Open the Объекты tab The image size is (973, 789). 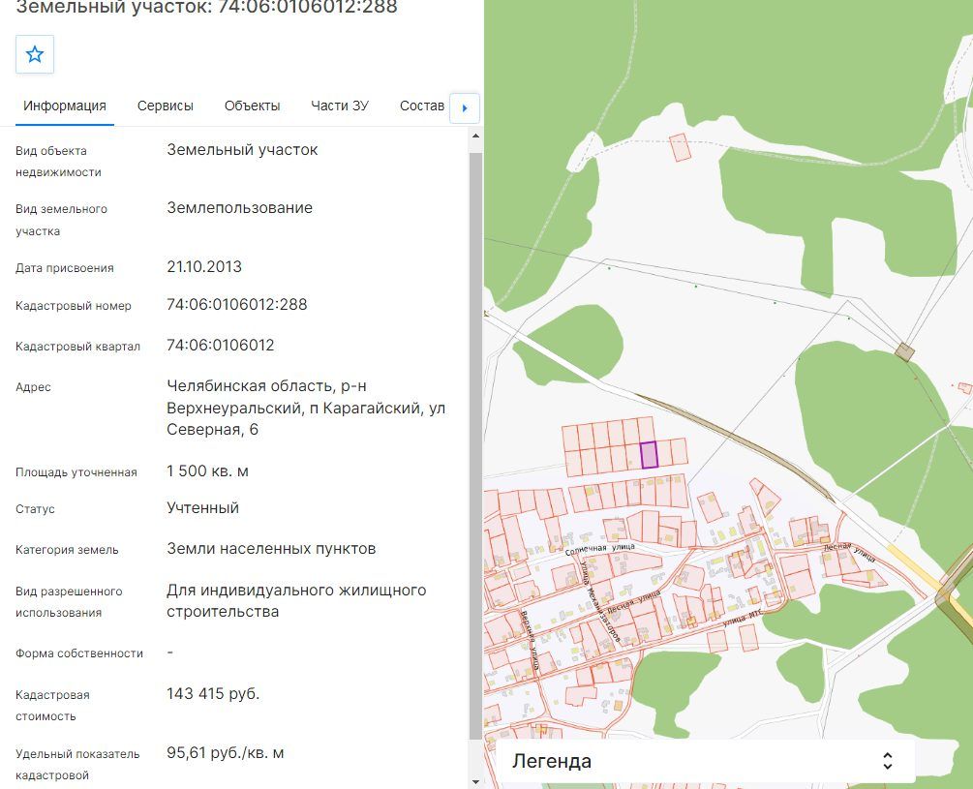click(x=252, y=106)
